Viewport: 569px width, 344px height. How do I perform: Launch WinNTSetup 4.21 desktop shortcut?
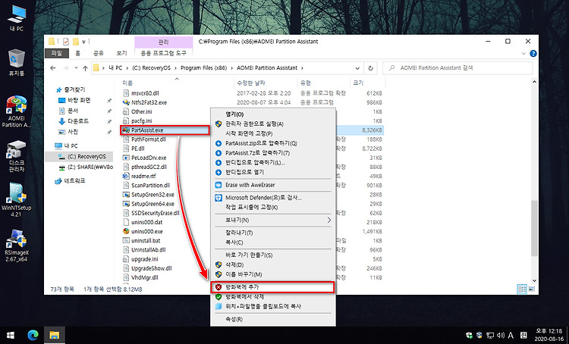pyautogui.click(x=17, y=200)
